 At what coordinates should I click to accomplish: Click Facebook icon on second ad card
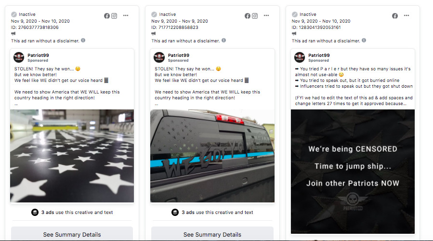248,16
